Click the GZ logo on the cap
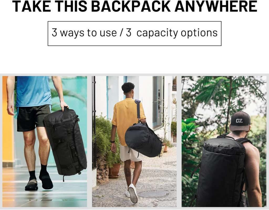The image size is (269, 210). [x=239, y=121]
